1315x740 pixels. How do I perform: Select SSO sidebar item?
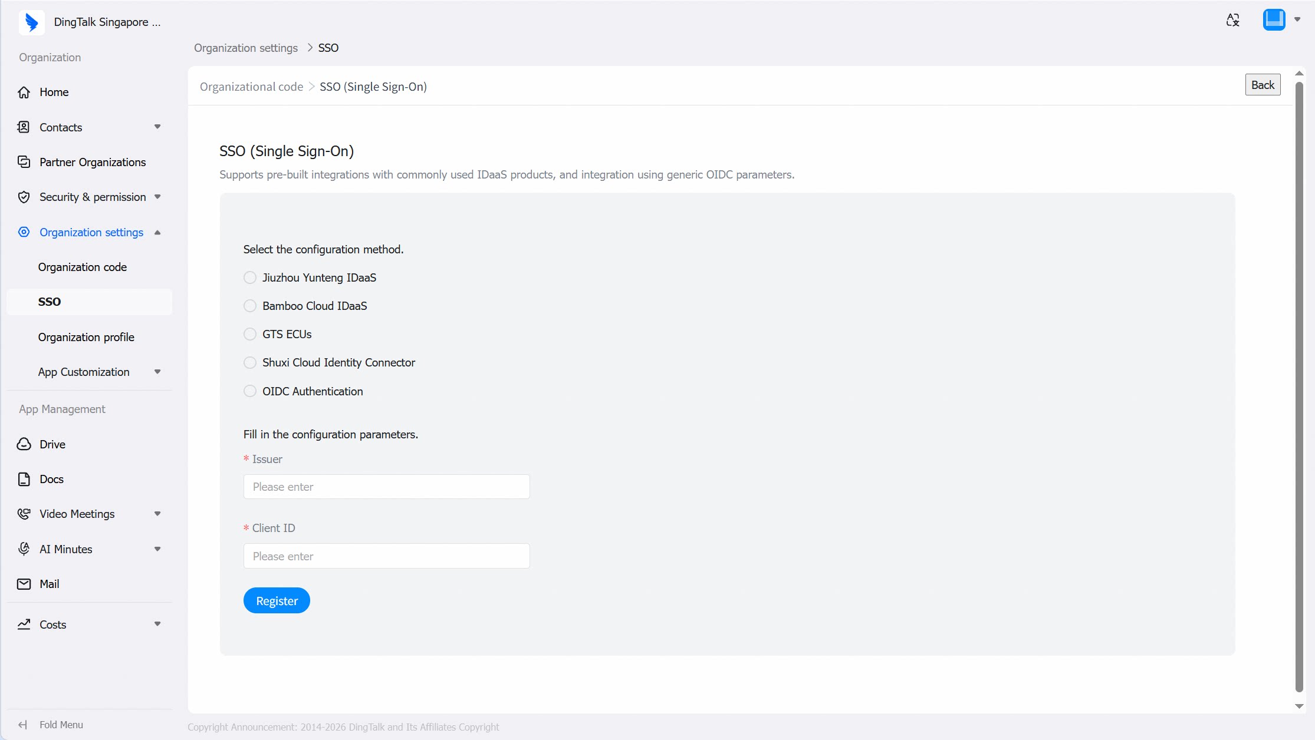point(90,302)
